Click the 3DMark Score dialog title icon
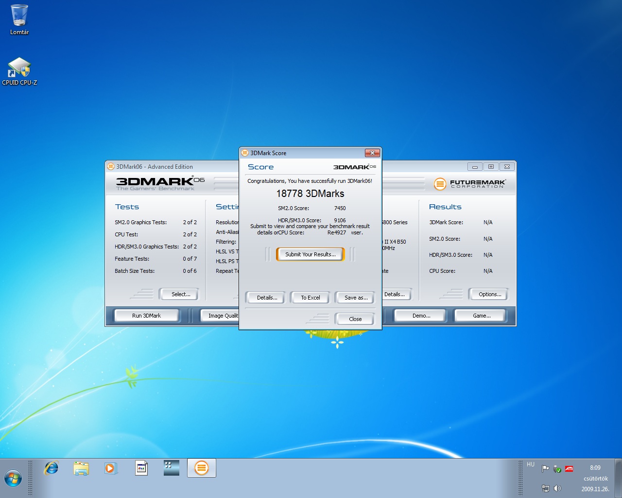This screenshot has width=622, height=498. [x=245, y=153]
